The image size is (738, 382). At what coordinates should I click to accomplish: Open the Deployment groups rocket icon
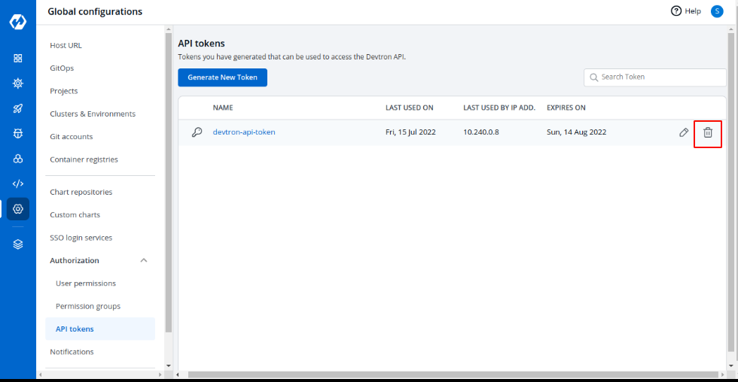pyautogui.click(x=18, y=108)
